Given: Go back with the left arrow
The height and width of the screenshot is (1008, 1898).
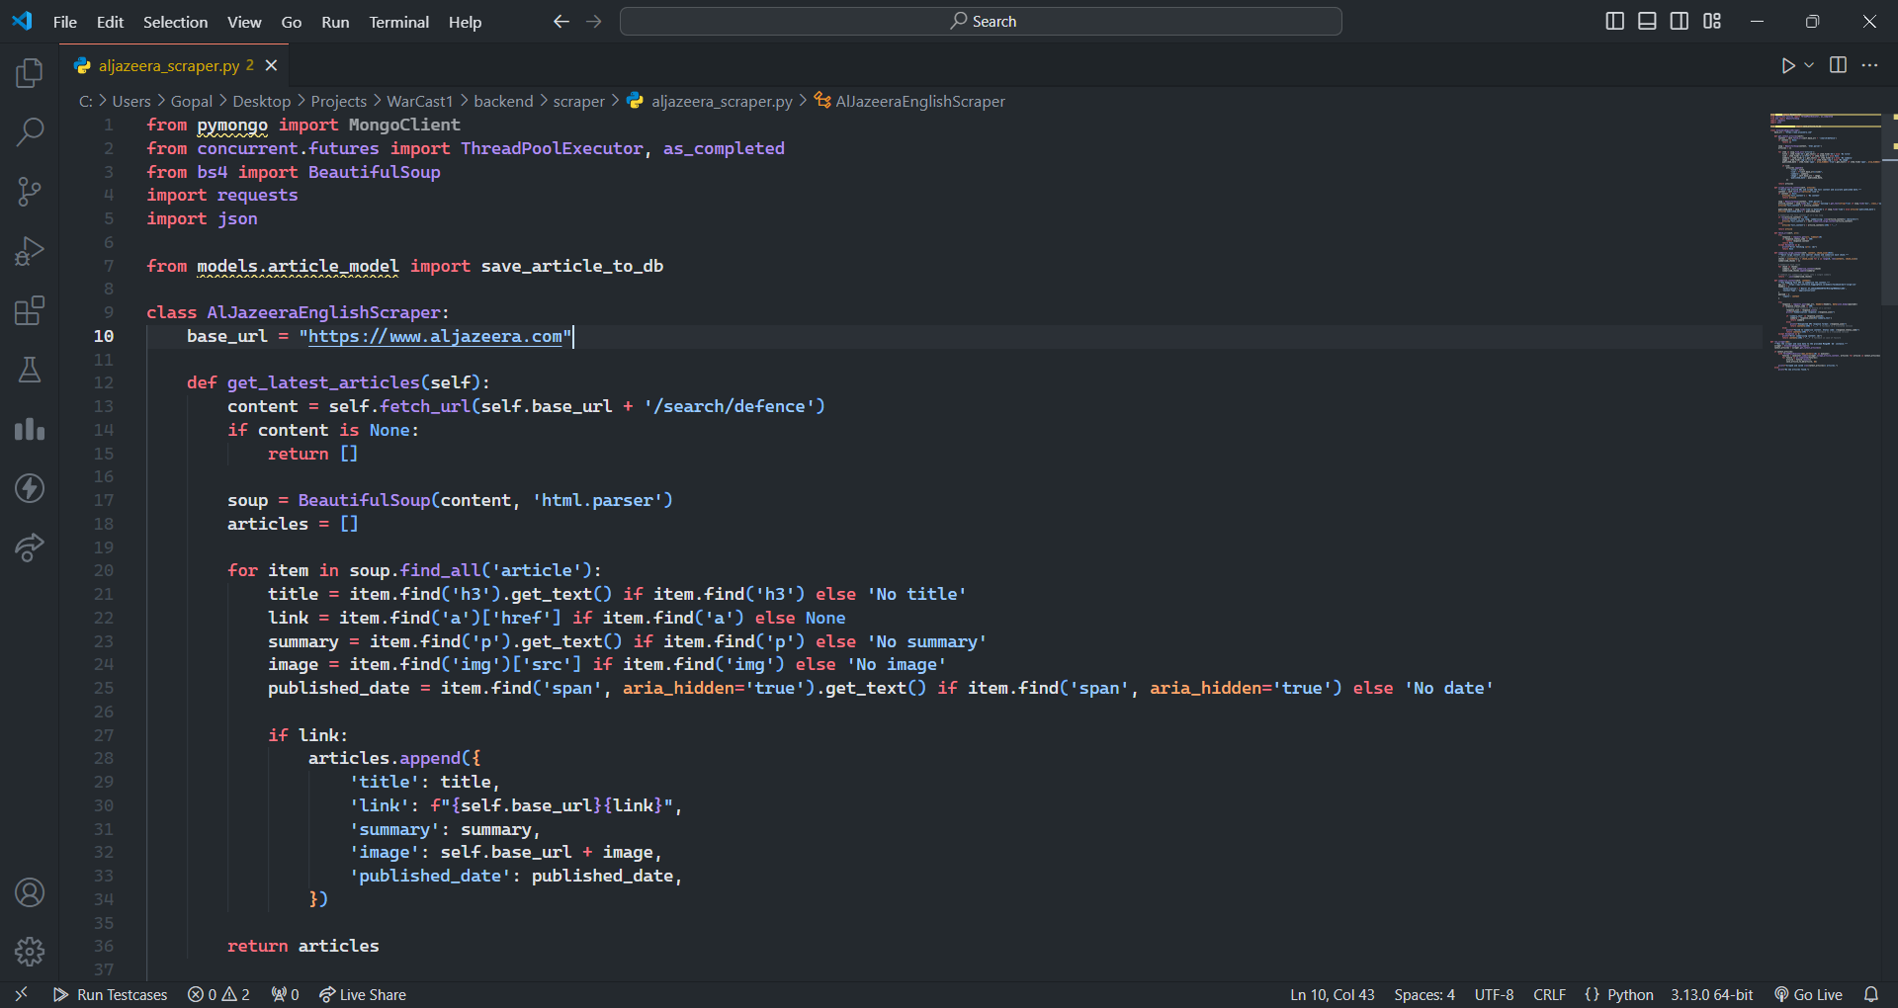Looking at the screenshot, I should [561, 21].
